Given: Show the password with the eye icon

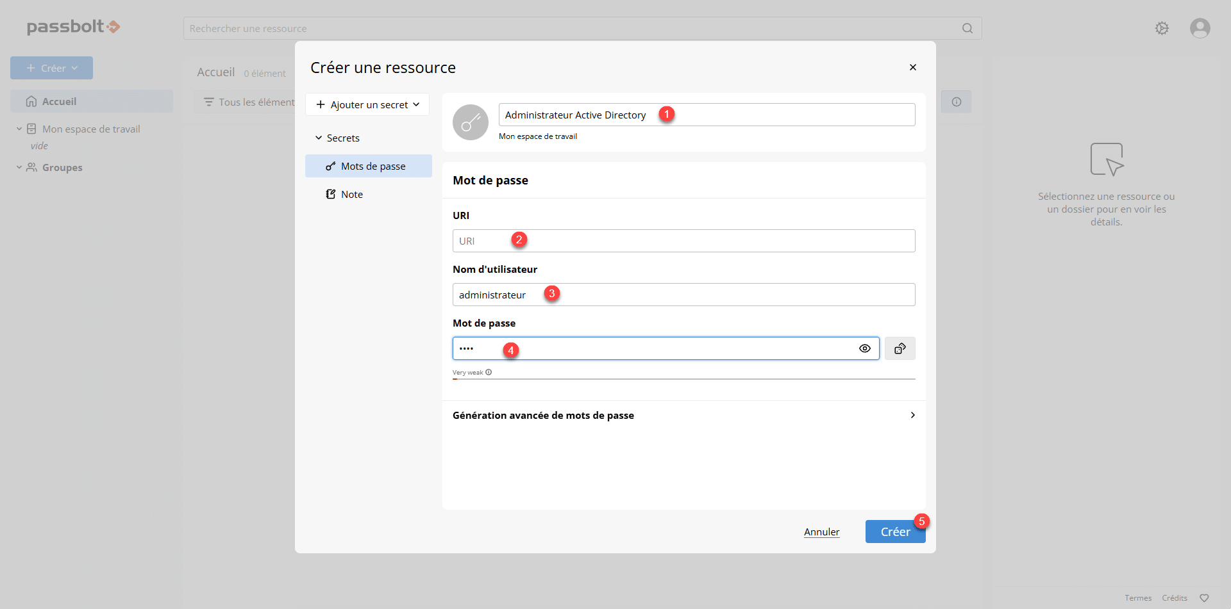Looking at the screenshot, I should pos(864,348).
